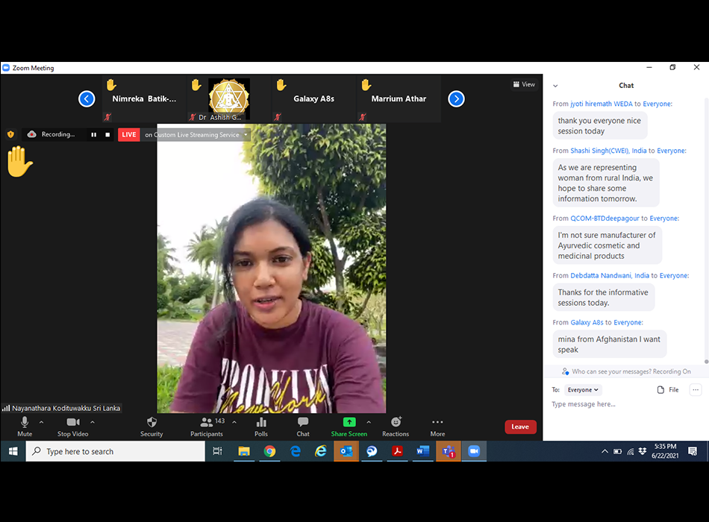Image resolution: width=709 pixels, height=522 pixels.
Task: Click Share Screen green button
Action: pyautogui.click(x=349, y=427)
